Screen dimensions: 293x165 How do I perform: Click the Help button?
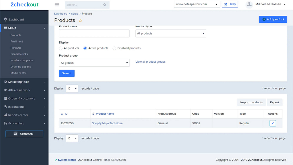tap(230, 4)
